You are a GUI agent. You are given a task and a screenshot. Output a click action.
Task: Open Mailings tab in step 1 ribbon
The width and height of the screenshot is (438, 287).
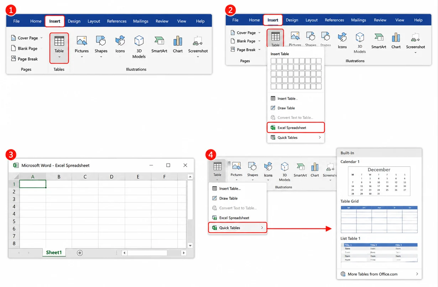click(x=141, y=21)
